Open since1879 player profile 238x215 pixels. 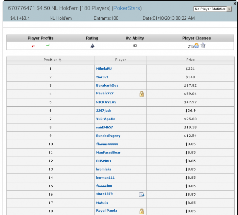point(104,194)
